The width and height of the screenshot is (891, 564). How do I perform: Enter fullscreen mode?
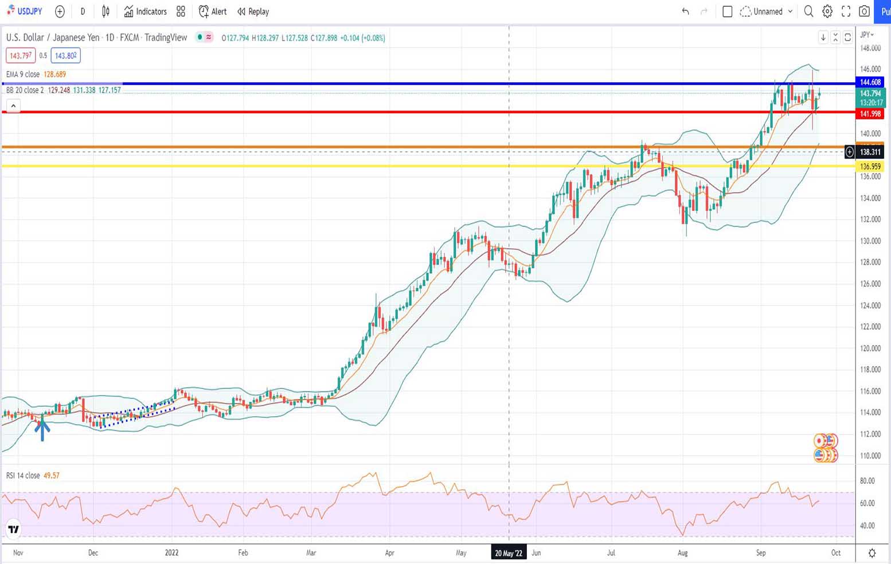pos(846,11)
